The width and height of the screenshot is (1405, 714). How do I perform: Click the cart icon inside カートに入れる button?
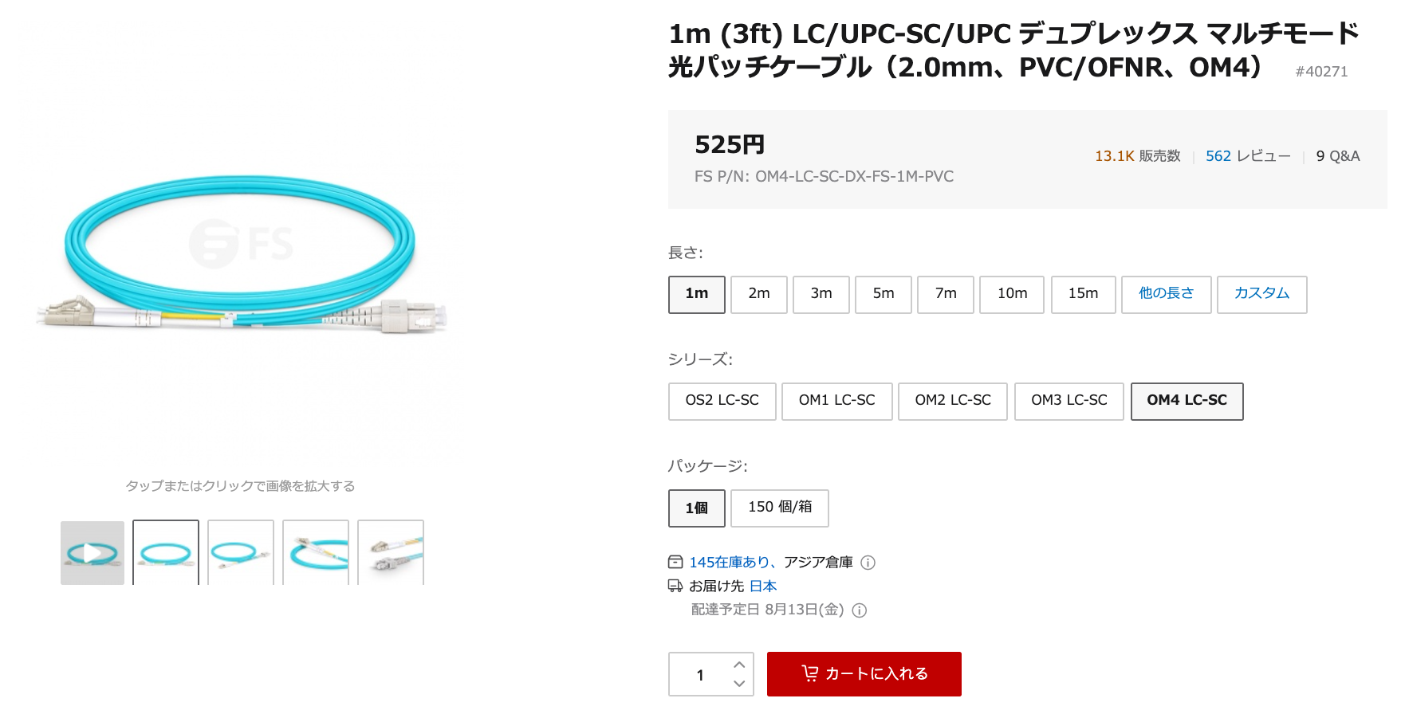coord(812,673)
